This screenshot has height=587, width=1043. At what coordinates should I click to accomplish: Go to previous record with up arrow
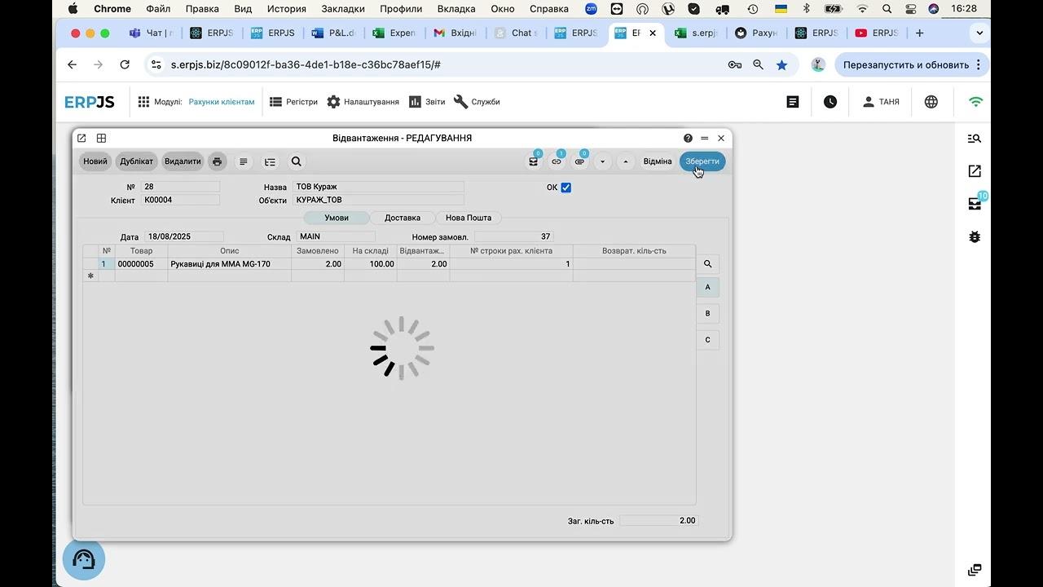[x=625, y=161]
